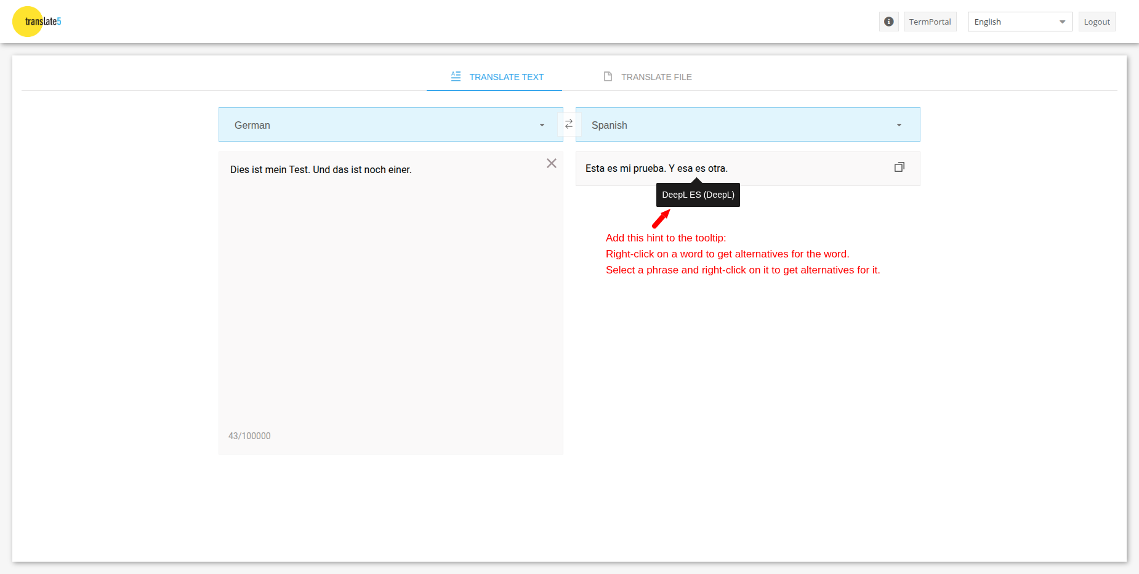
Task: Click the 43/100000 character counter
Action: click(x=249, y=435)
